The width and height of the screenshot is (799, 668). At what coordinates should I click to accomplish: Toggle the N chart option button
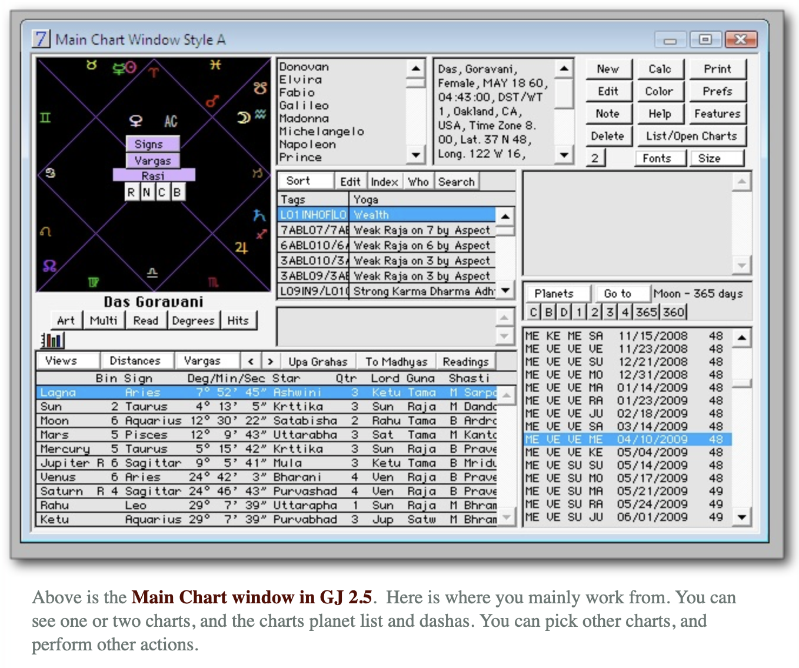click(x=146, y=192)
